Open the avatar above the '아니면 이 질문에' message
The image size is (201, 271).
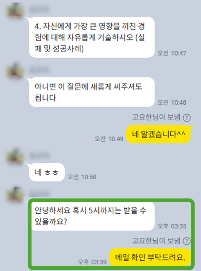[15, 71]
